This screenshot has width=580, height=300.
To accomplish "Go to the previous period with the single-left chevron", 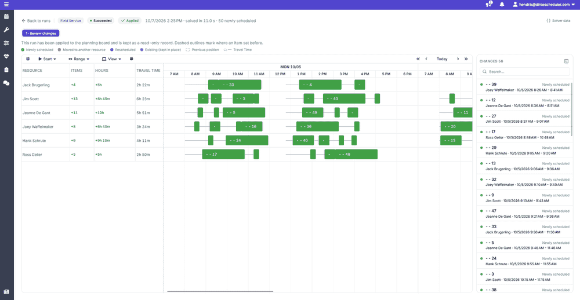I will pyautogui.click(x=426, y=58).
